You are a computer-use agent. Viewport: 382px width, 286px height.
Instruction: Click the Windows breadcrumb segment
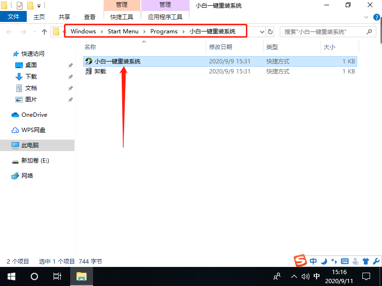point(83,31)
